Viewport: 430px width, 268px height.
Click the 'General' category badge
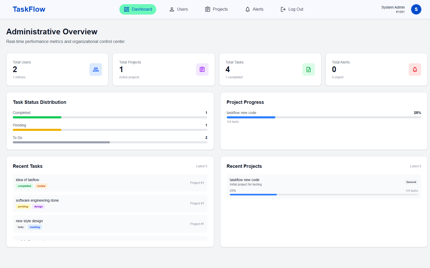click(411, 182)
